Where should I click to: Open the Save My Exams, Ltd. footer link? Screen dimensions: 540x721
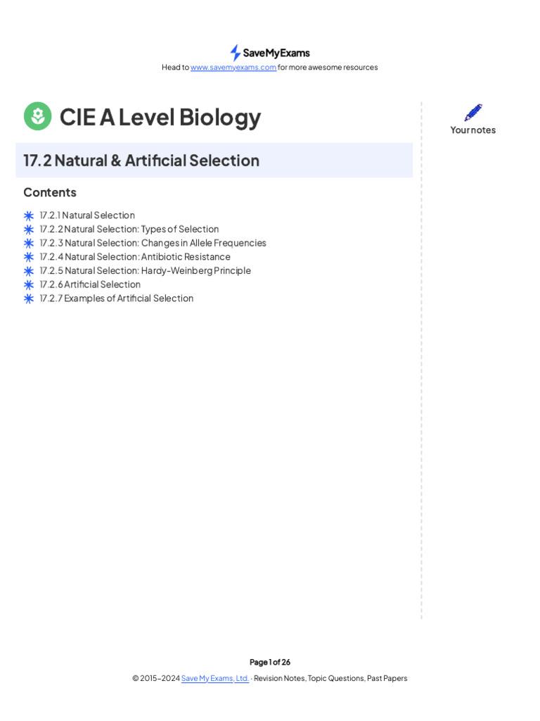215,678
